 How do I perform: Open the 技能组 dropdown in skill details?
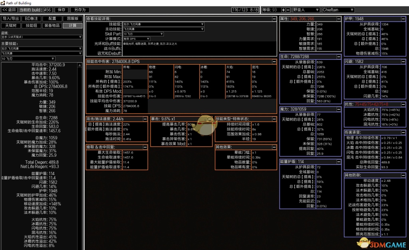[163, 24]
